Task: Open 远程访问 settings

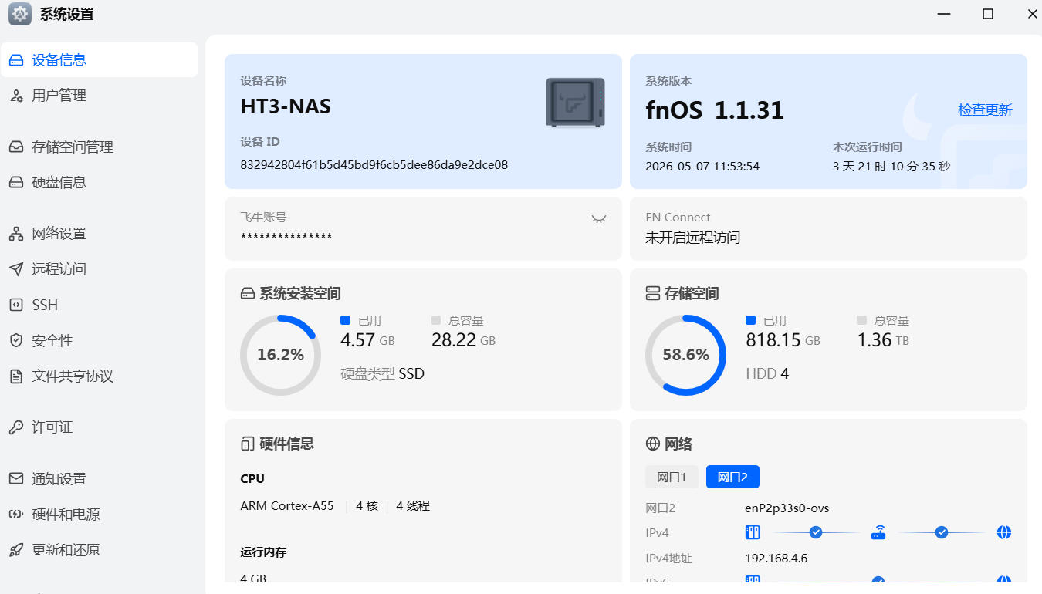Action: pyautogui.click(x=99, y=269)
